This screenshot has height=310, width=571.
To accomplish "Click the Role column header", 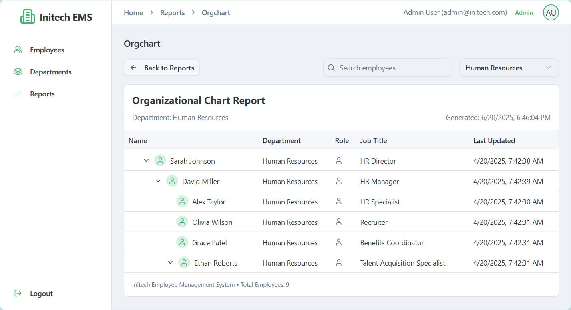I will point(342,141).
